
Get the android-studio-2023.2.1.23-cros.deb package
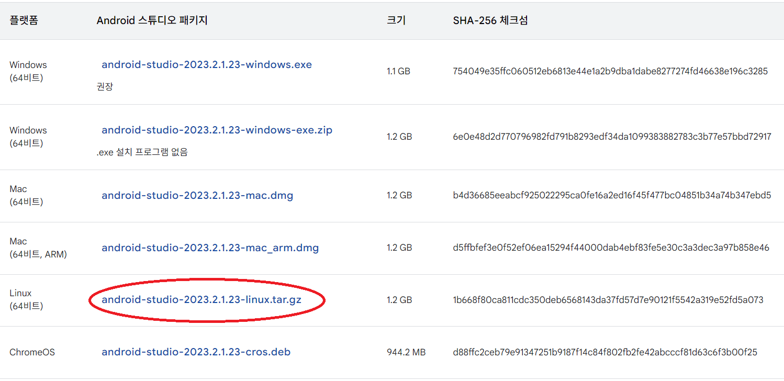tap(196, 352)
